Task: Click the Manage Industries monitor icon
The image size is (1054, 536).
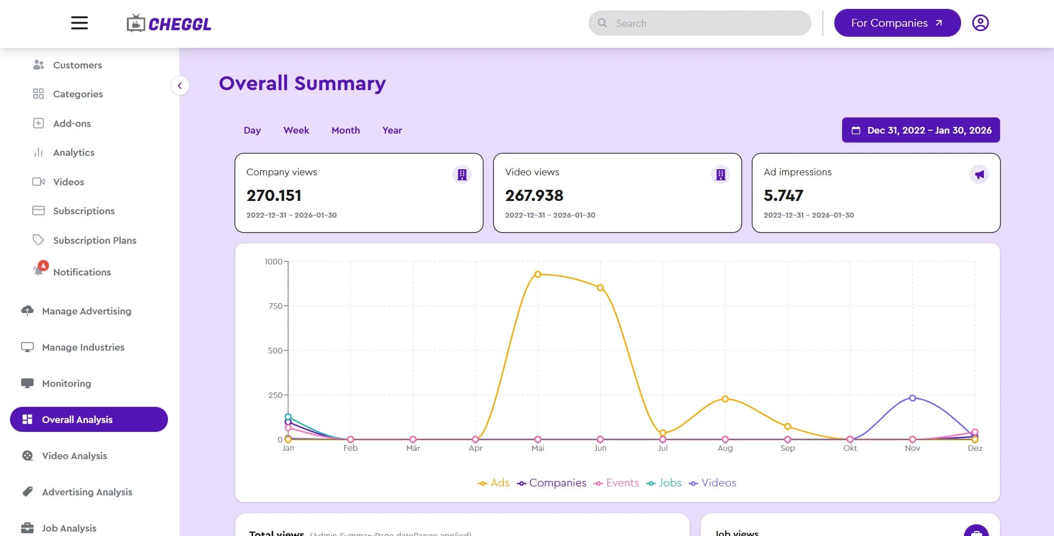Action: pos(27,347)
